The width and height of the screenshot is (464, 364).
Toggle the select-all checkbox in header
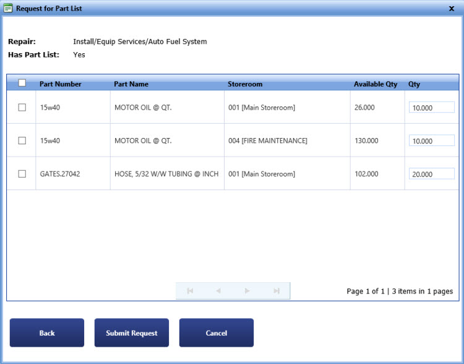[22, 83]
